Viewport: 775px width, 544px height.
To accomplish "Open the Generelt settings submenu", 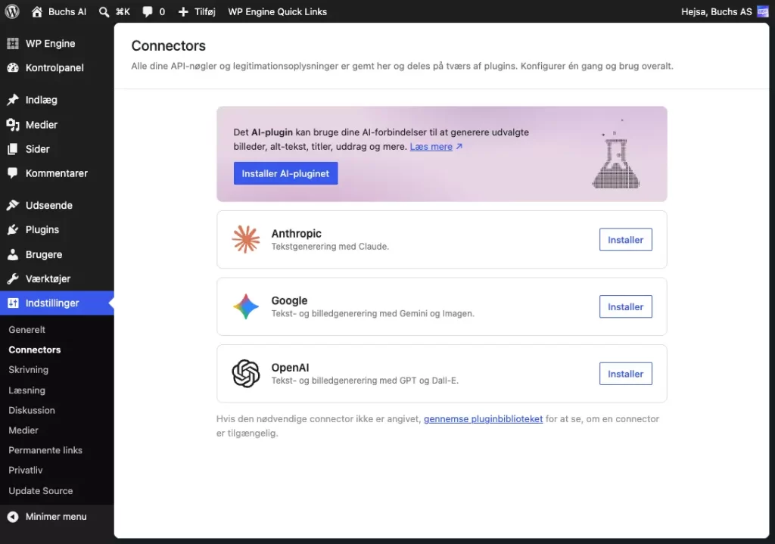I will 26,330.
